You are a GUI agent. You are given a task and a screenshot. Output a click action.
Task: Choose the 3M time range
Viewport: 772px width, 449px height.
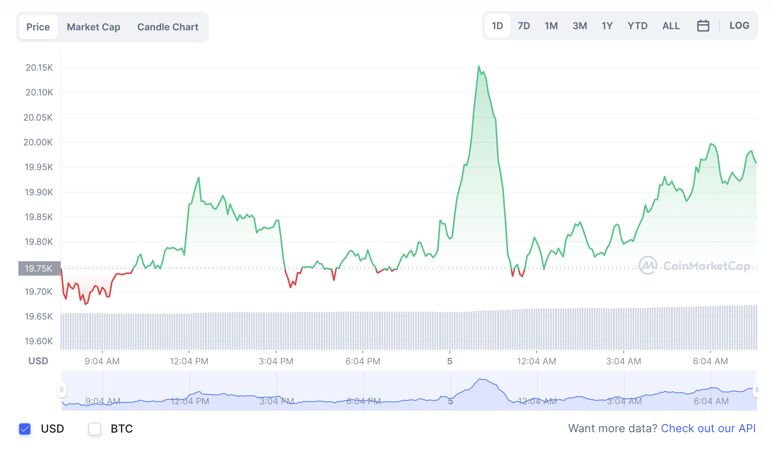point(579,26)
